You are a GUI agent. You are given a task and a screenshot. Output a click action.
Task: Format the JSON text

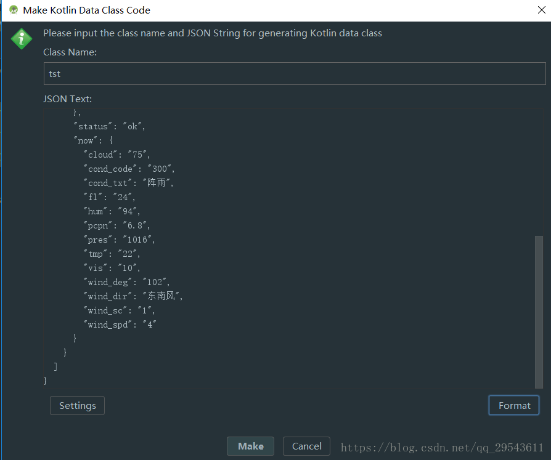[514, 406]
